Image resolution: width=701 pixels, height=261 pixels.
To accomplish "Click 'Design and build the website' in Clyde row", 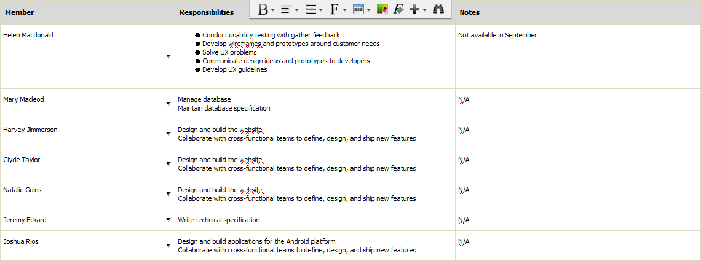I will point(220,160).
